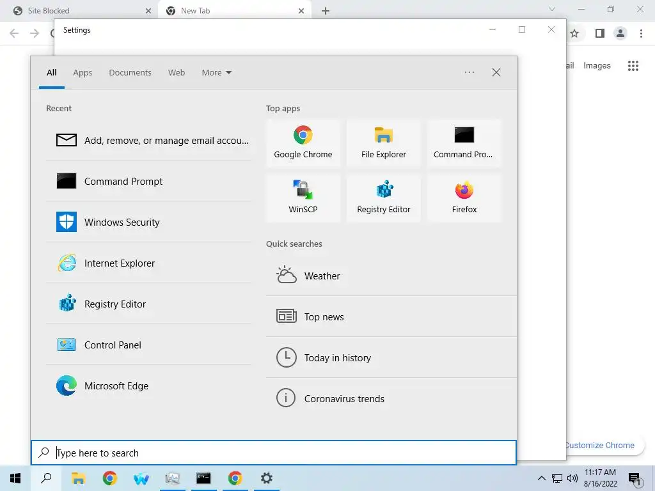This screenshot has height=491, width=655.
Task: Open the Windows Start menu
Action: tap(15, 478)
